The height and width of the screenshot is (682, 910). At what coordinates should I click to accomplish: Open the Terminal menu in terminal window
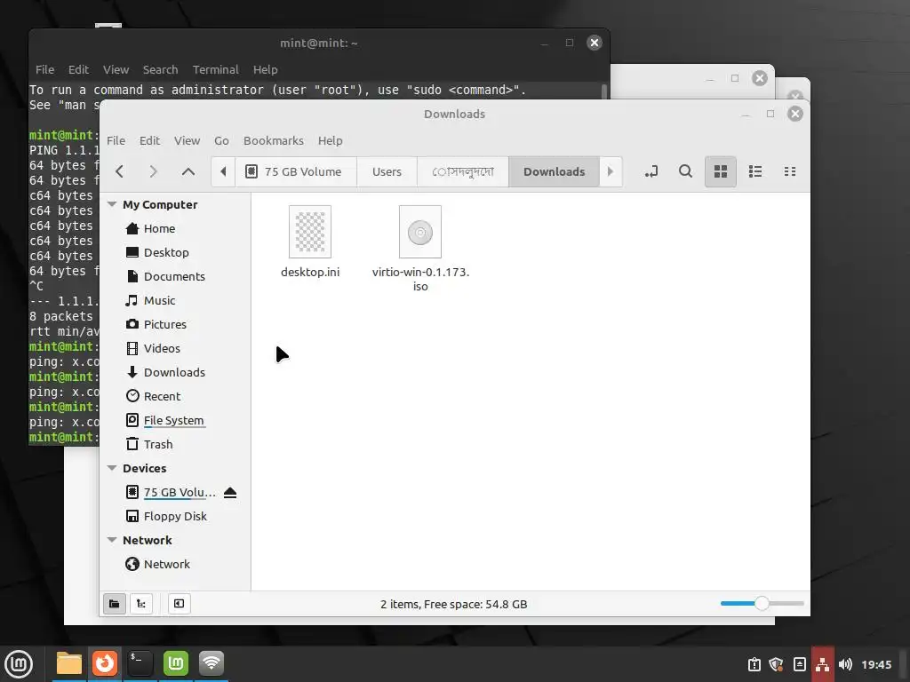pyautogui.click(x=215, y=69)
